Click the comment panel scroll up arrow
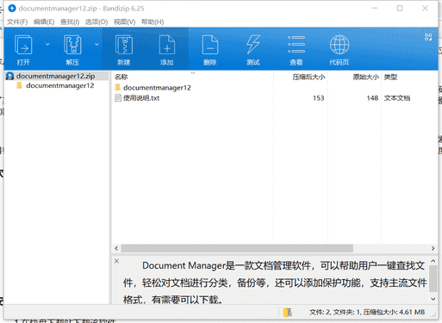442x323 pixels. coord(433,261)
